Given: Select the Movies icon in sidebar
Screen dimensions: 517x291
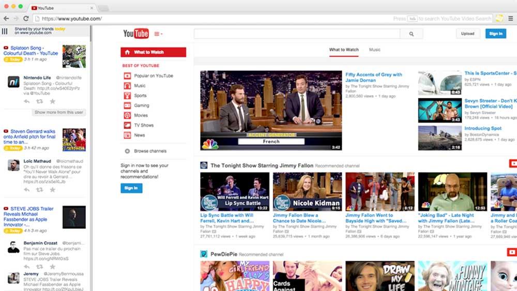Looking at the screenshot, I should click(127, 115).
